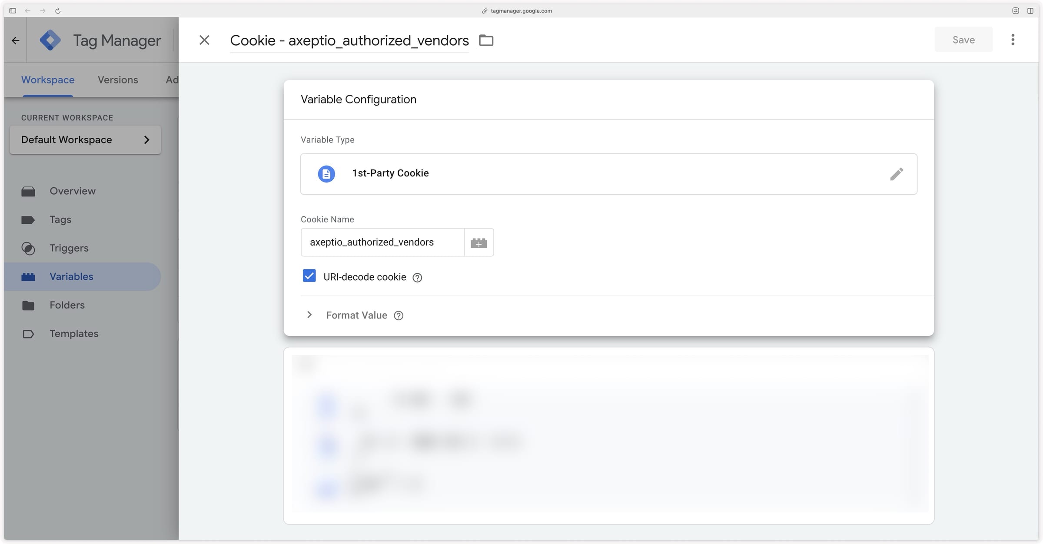Screen dimensions: 1043x544
Task: Uncheck URI-decode cookie checkbox
Action: point(309,276)
